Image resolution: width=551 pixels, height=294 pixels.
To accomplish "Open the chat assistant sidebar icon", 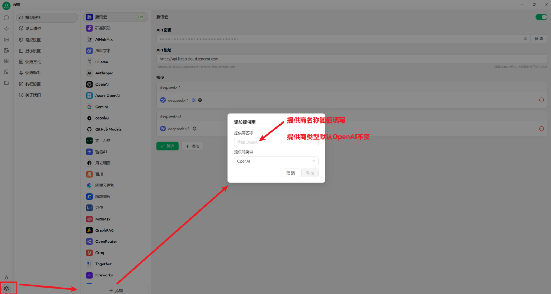I will pyautogui.click(x=6, y=18).
